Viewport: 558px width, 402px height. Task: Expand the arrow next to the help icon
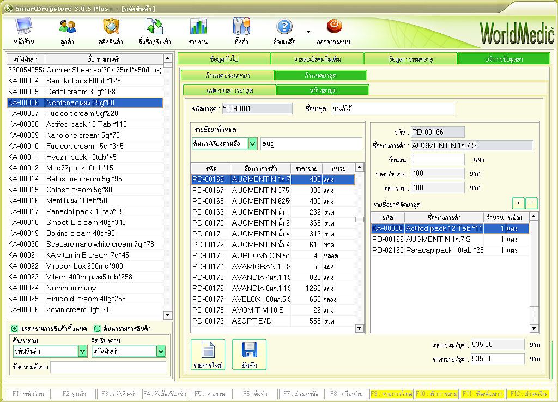point(308,32)
